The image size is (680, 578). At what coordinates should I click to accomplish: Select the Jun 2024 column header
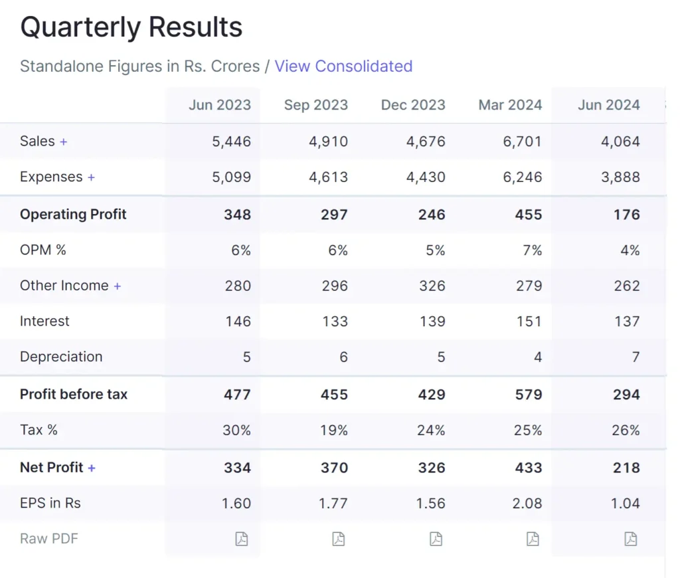(608, 105)
